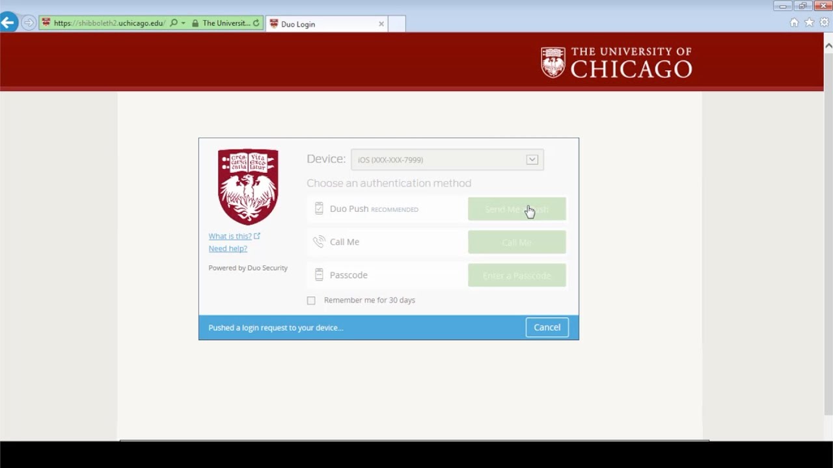Go back with the browser back arrow
Screen dimensions: 833x468
click(x=8, y=23)
